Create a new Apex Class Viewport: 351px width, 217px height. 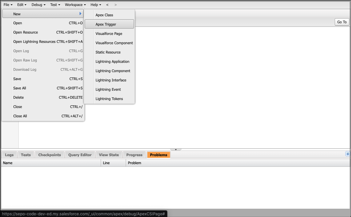[109, 15]
